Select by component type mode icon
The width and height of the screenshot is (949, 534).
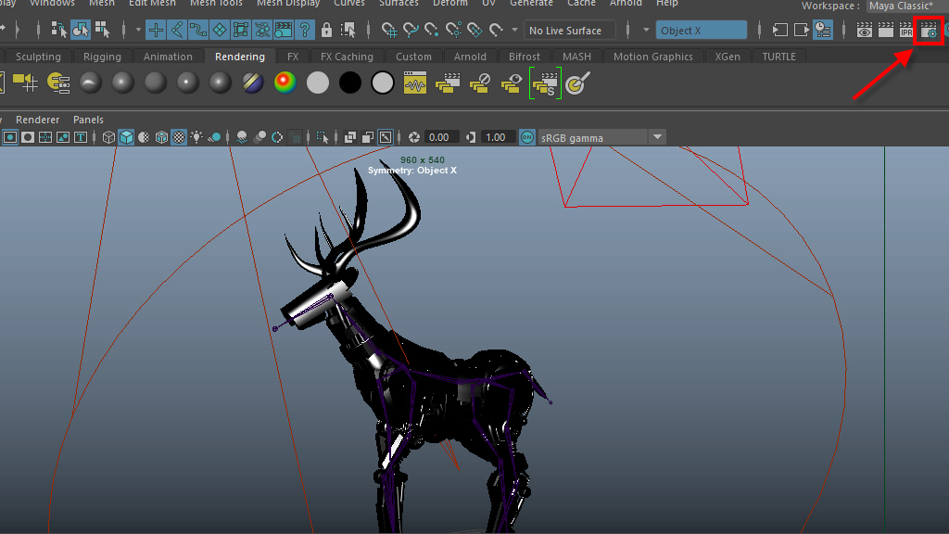coord(102,30)
